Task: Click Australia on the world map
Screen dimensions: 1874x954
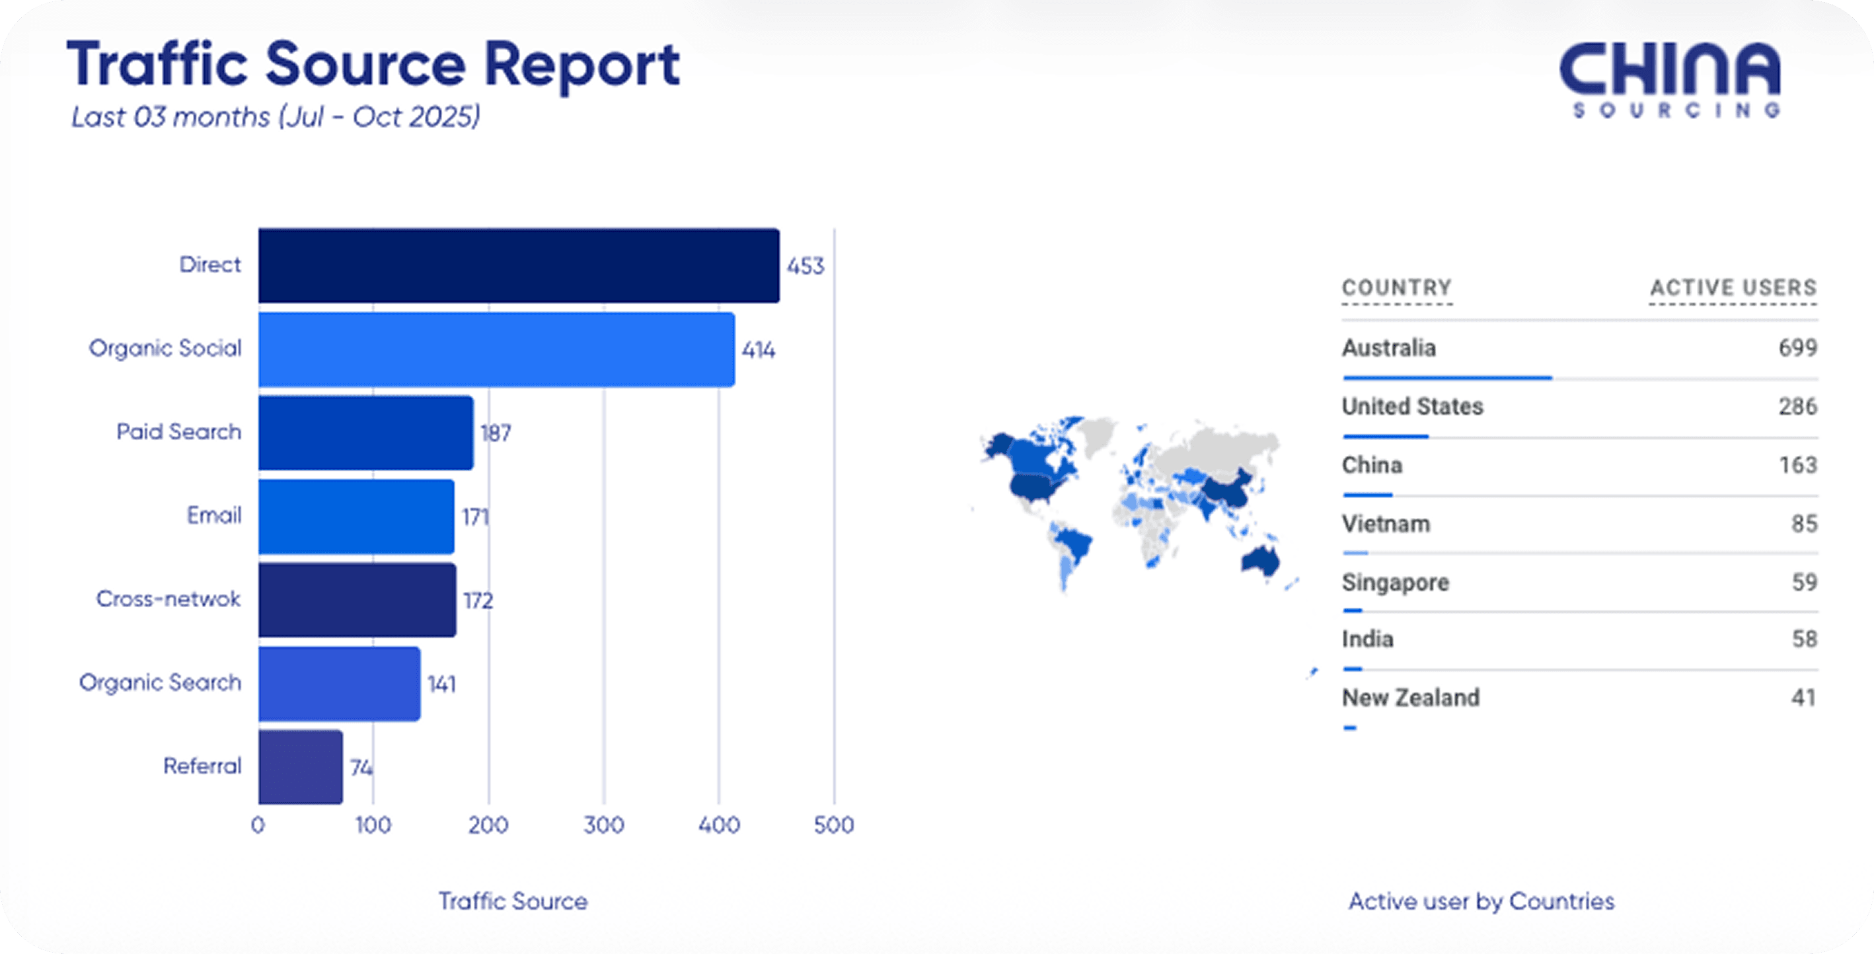Action: [1261, 561]
